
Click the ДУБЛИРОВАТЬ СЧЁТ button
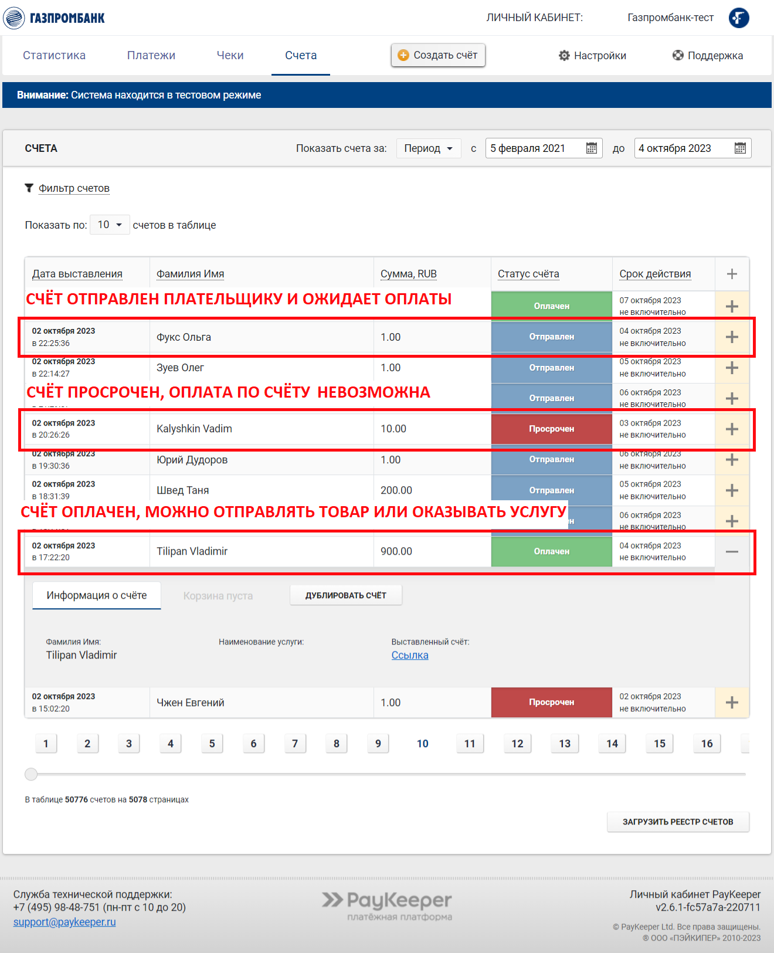(346, 595)
